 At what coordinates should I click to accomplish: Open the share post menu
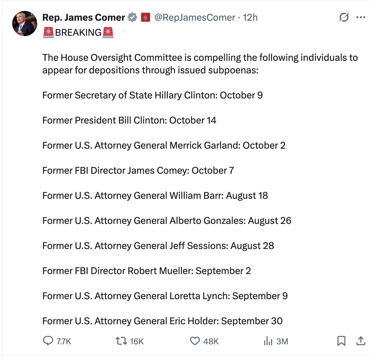(361, 341)
